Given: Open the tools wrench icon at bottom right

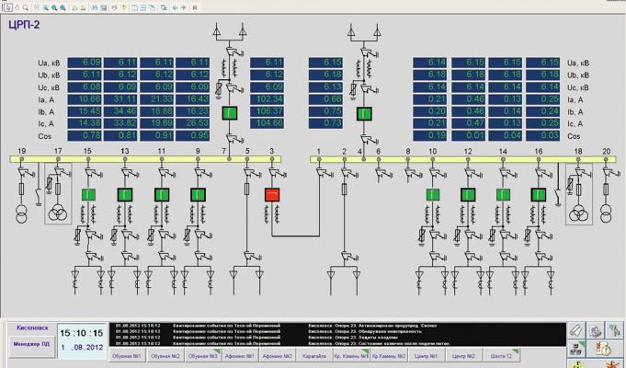Looking at the screenshot, I should tap(615, 329).
